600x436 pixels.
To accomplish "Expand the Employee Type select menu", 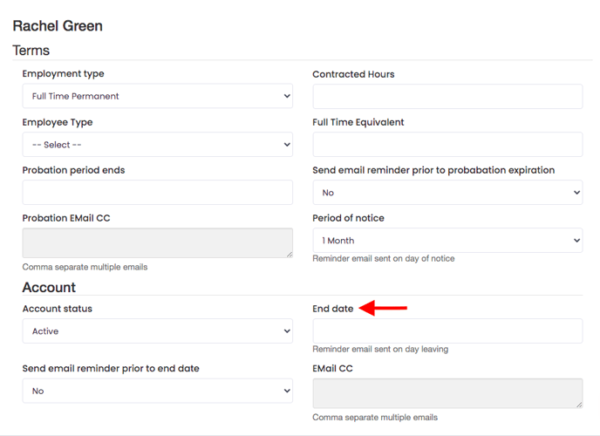I will click(x=157, y=145).
